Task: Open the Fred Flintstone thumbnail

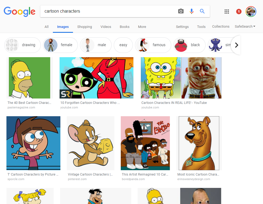Action: (96, 196)
